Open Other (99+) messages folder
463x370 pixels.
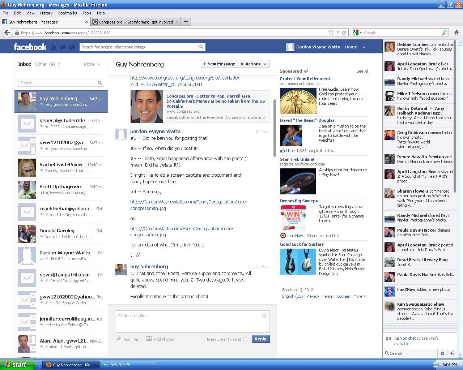[47, 64]
